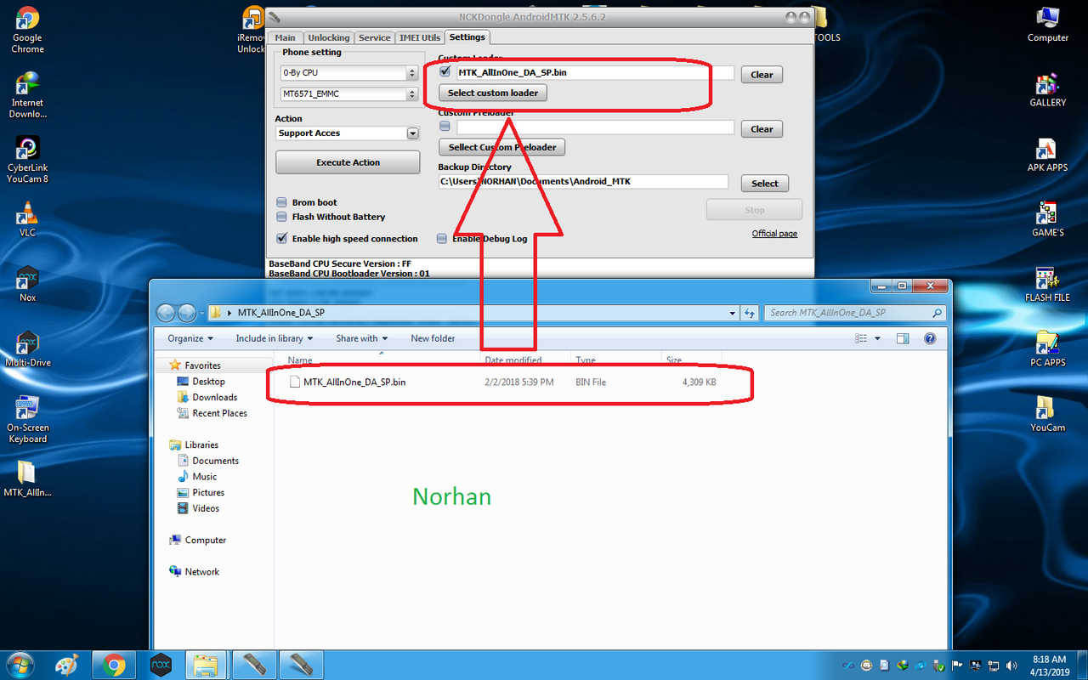Open Paint from taskbar
This screenshot has width=1088, height=680.
click(x=67, y=665)
